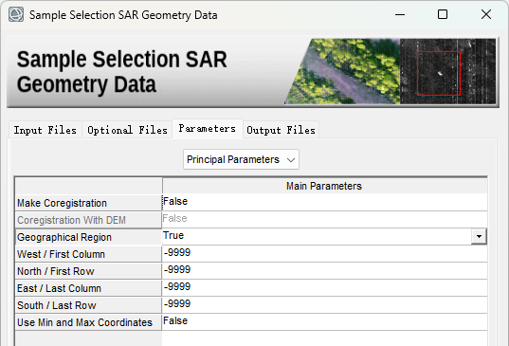The width and height of the screenshot is (509, 346).
Task: Click the Make Coregistration row label
Action: tap(88, 203)
